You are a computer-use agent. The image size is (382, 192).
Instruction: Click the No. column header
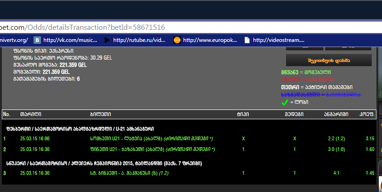click(7, 114)
